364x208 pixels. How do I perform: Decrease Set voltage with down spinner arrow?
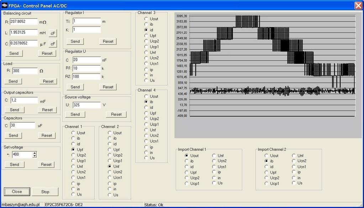coord(35,156)
